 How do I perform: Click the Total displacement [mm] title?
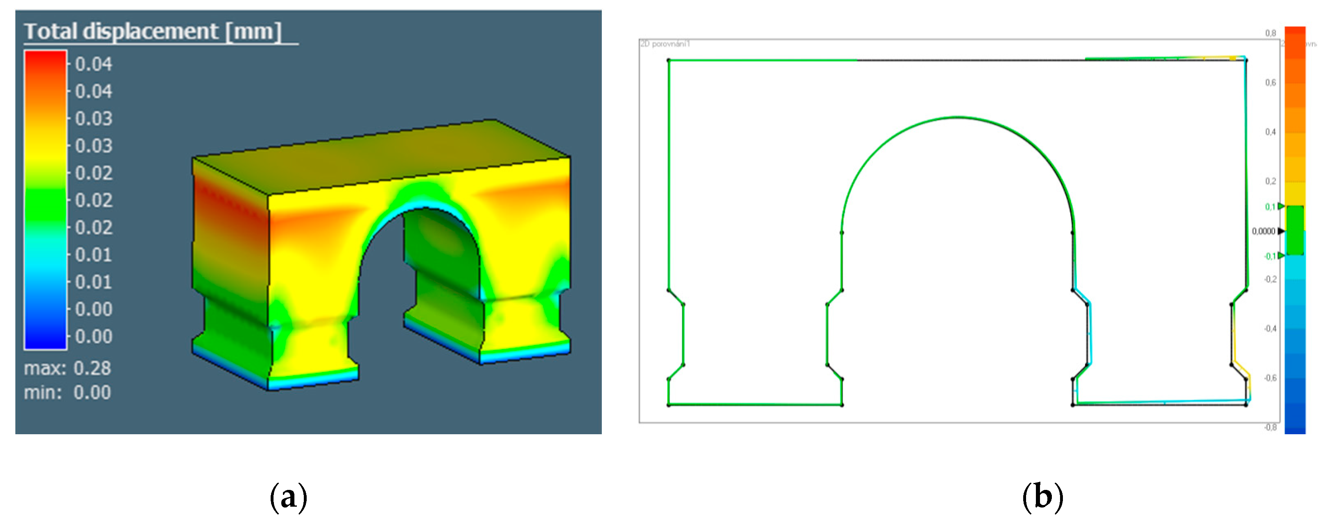click(152, 32)
